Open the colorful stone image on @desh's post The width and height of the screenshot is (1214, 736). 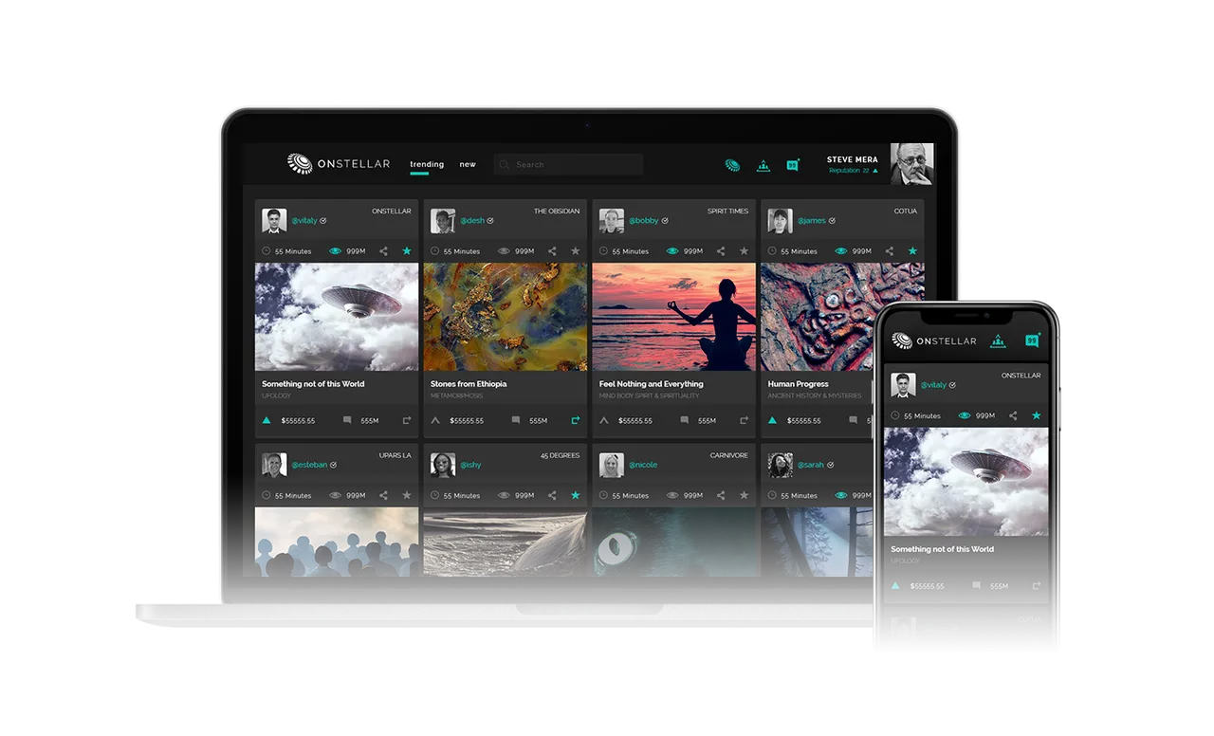point(506,317)
